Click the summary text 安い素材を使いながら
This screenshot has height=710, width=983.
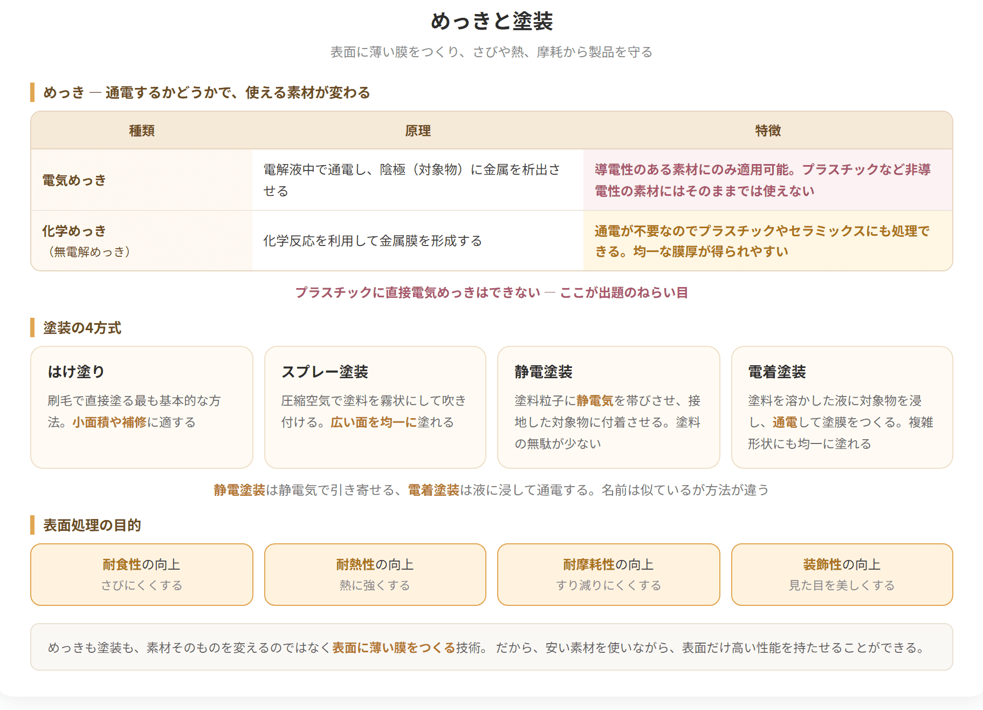(607, 647)
